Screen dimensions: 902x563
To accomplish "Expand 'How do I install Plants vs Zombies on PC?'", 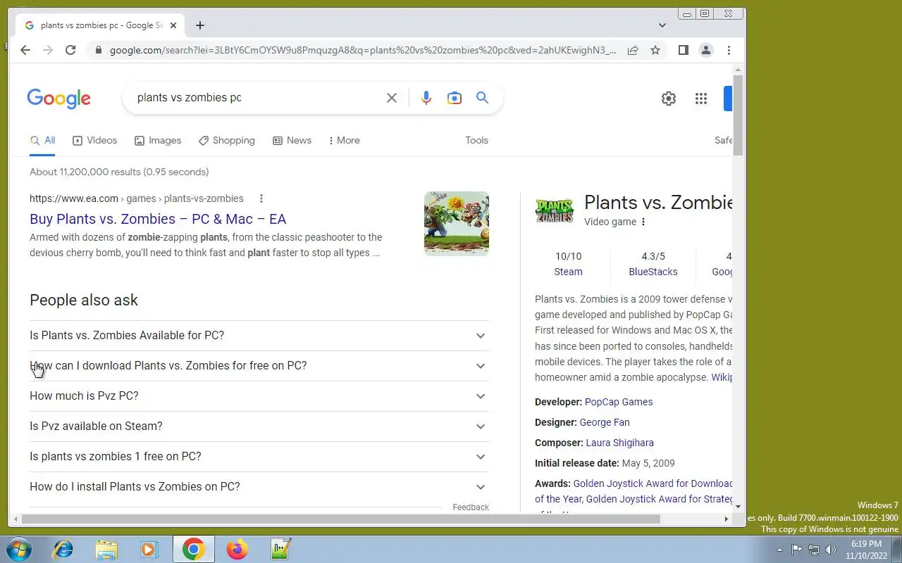I will [x=259, y=487].
